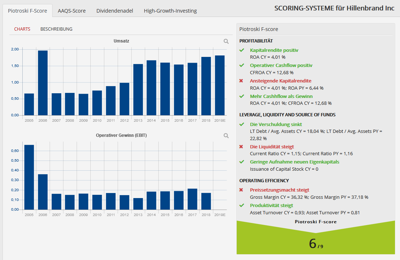Select the Ansteigende Kapitalrendite label
This screenshot has height=260, width=400.
[281, 81]
